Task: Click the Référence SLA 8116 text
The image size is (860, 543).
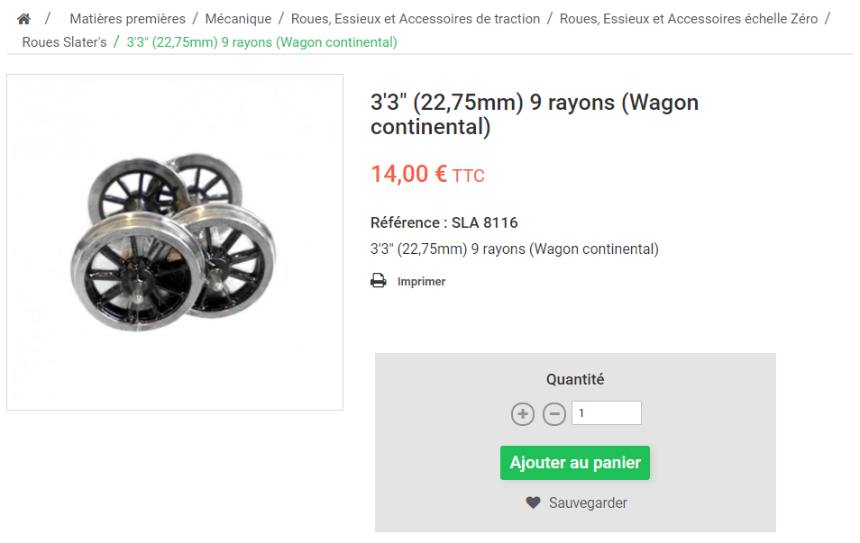Action: 444,223
